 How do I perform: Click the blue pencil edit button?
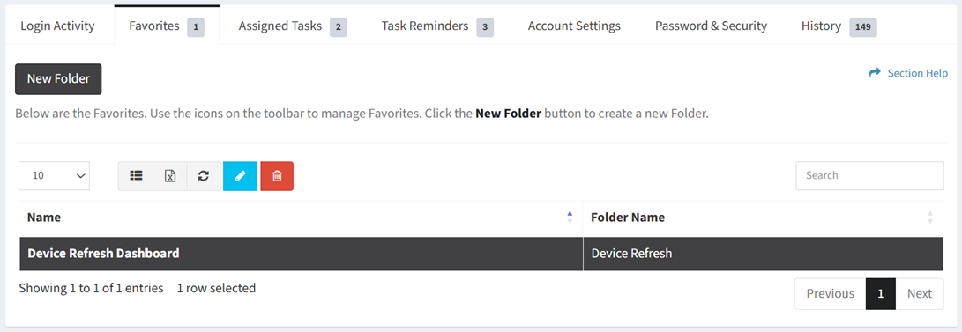pos(240,176)
